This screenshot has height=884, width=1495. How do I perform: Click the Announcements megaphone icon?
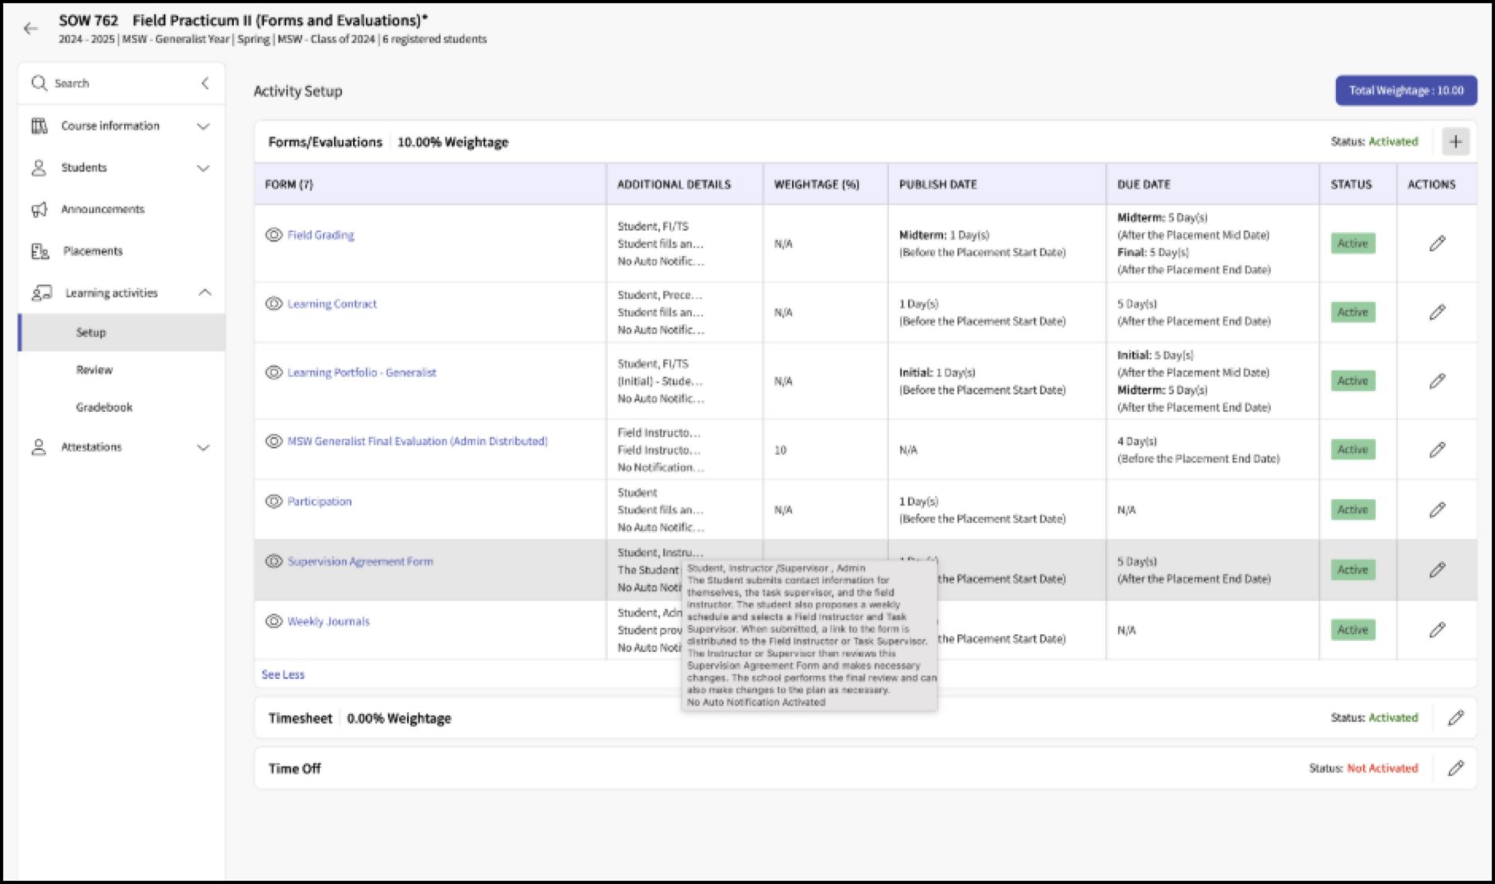[x=39, y=209]
